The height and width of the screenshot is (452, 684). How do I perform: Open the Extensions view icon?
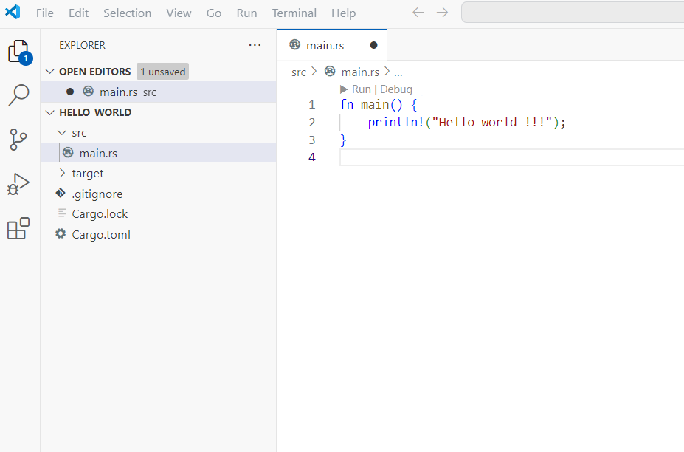pos(18,228)
